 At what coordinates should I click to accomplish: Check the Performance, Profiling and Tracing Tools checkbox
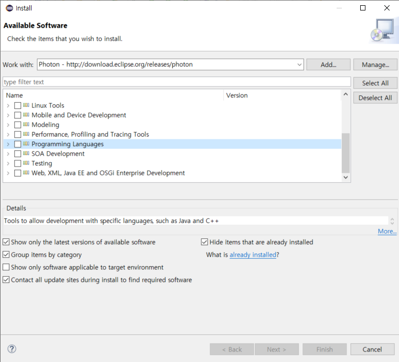click(x=17, y=135)
